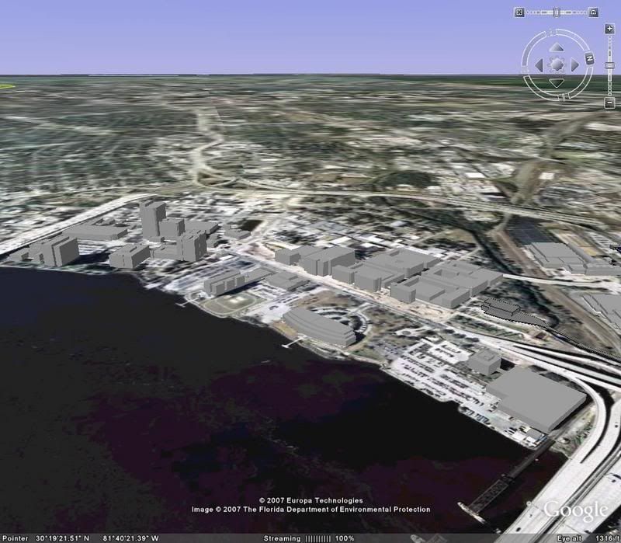Click the center joystick of navigation control
Image resolution: width=621 pixels, height=543 pixels.
point(556,64)
